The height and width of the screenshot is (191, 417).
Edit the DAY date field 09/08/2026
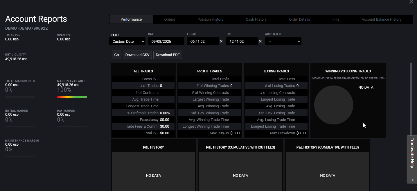pos(166,41)
